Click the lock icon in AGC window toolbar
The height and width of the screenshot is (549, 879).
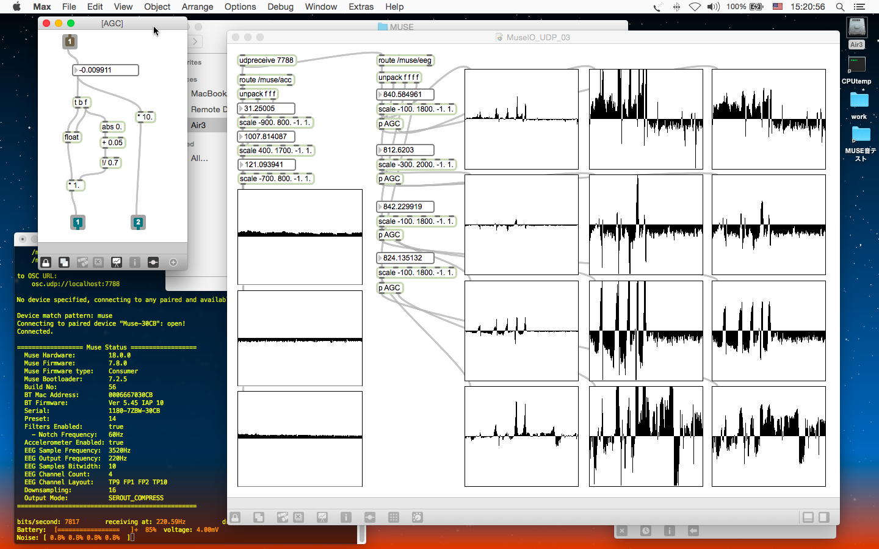(46, 262)
